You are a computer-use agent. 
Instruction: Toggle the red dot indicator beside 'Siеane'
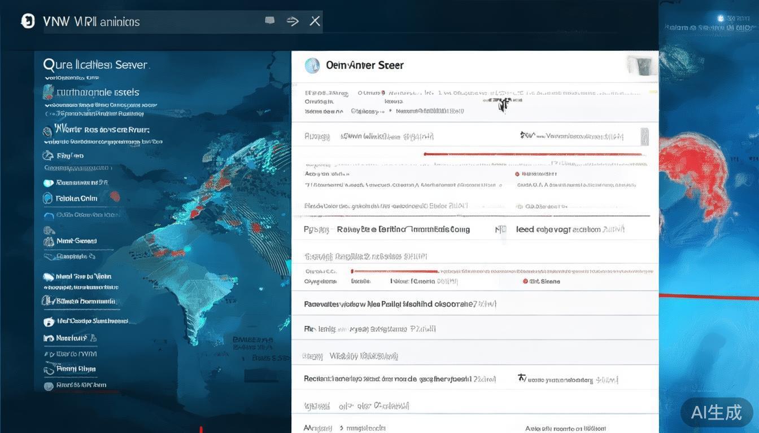click(525, 281)
